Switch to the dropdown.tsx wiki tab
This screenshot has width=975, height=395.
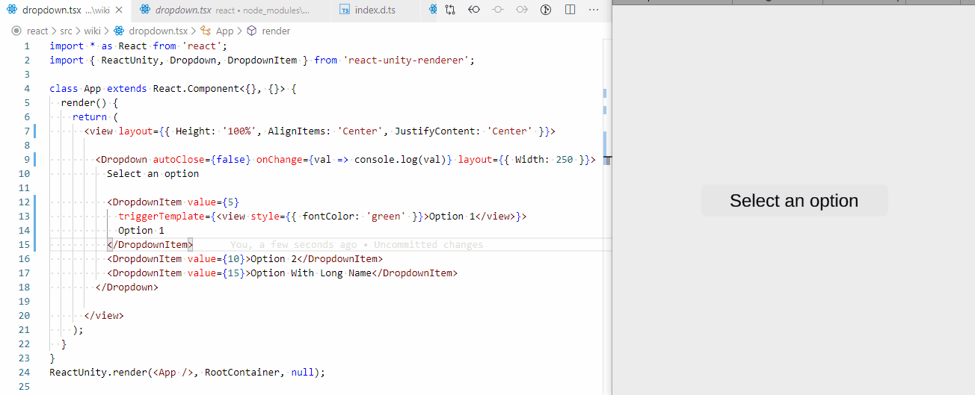click(66, 10)
